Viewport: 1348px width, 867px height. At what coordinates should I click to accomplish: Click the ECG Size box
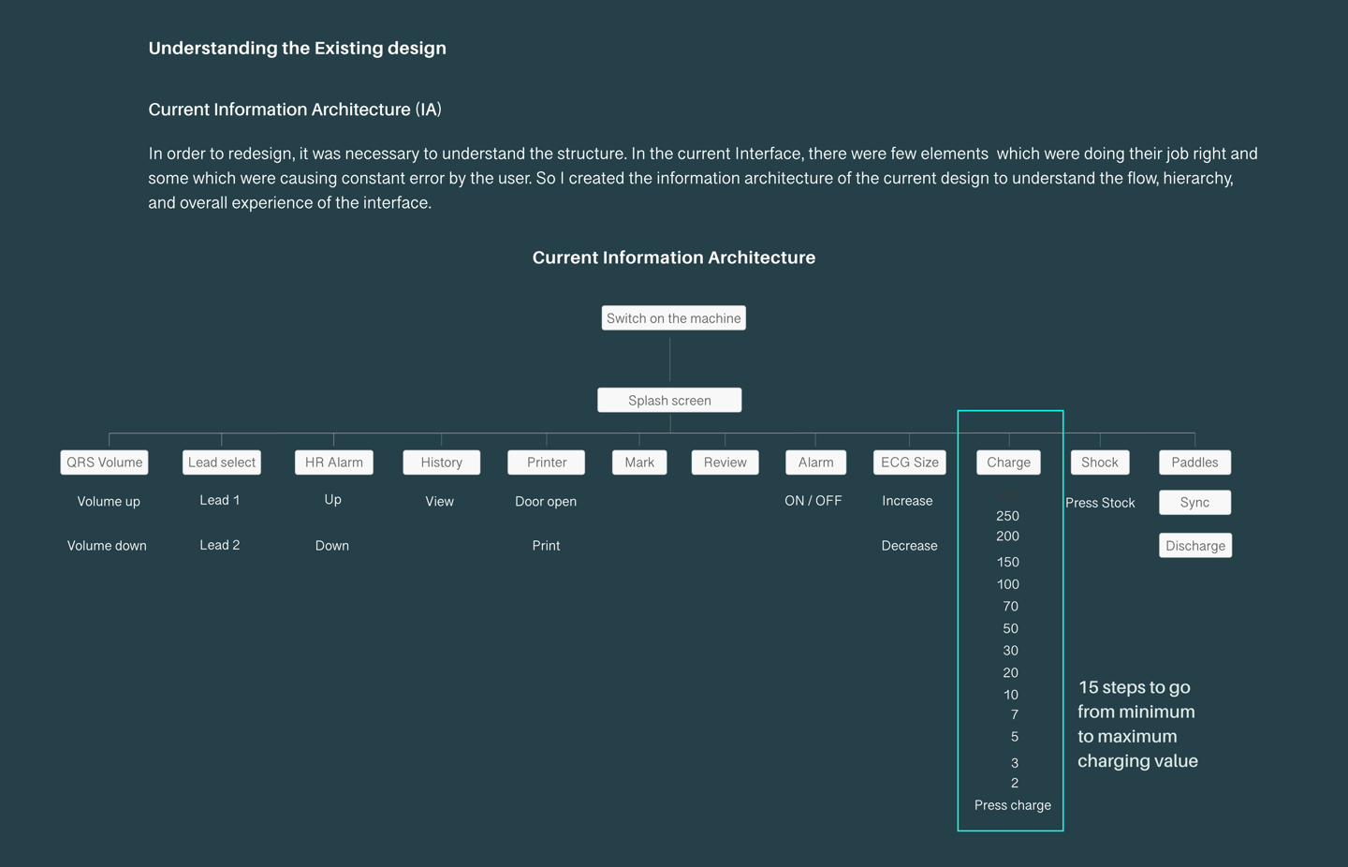click(910, 463)
